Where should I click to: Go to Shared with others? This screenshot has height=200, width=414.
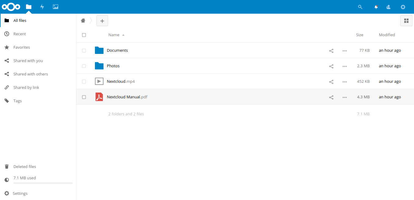tap(31, 74)
